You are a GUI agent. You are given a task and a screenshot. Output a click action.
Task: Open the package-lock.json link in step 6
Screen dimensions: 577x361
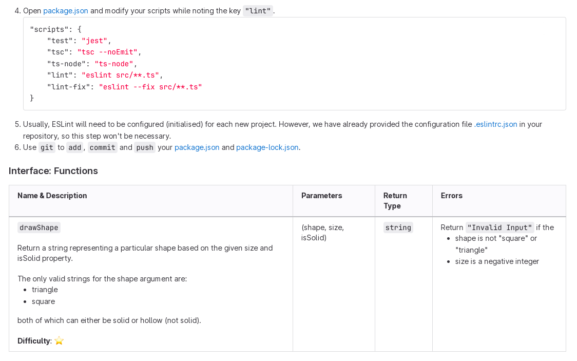[x=267, y=147]
